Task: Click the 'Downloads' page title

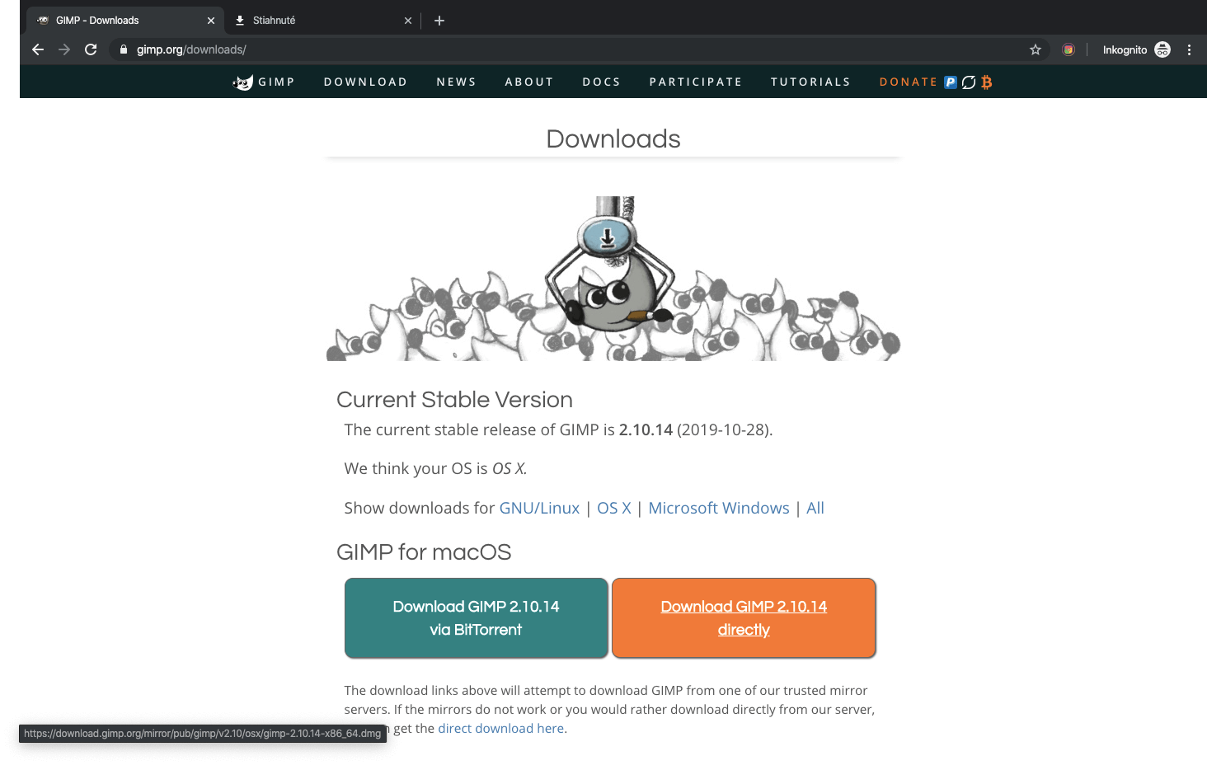Action: pos(613,138)
